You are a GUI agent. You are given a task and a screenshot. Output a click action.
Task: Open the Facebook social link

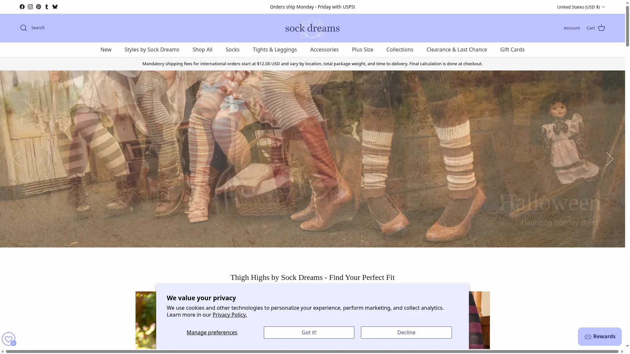[x=22, y=7]
